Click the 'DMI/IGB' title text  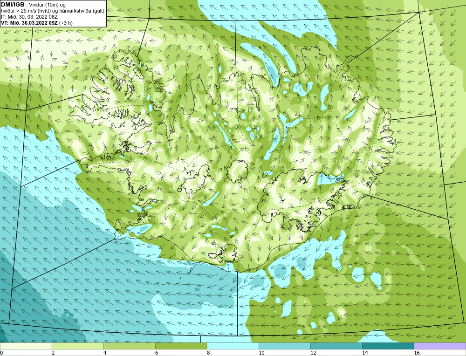click(13, 5)
